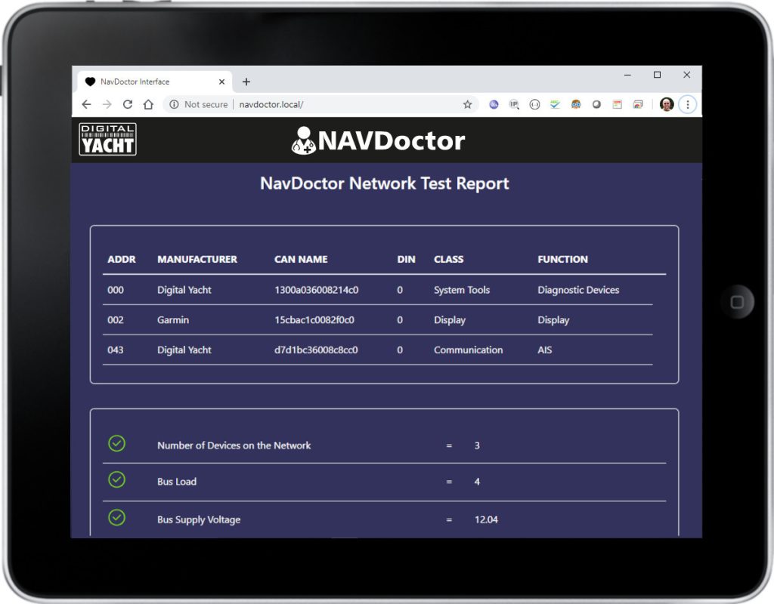Click the Digital Yacht logo
774x604 pixels.
[x=108, y=140]
